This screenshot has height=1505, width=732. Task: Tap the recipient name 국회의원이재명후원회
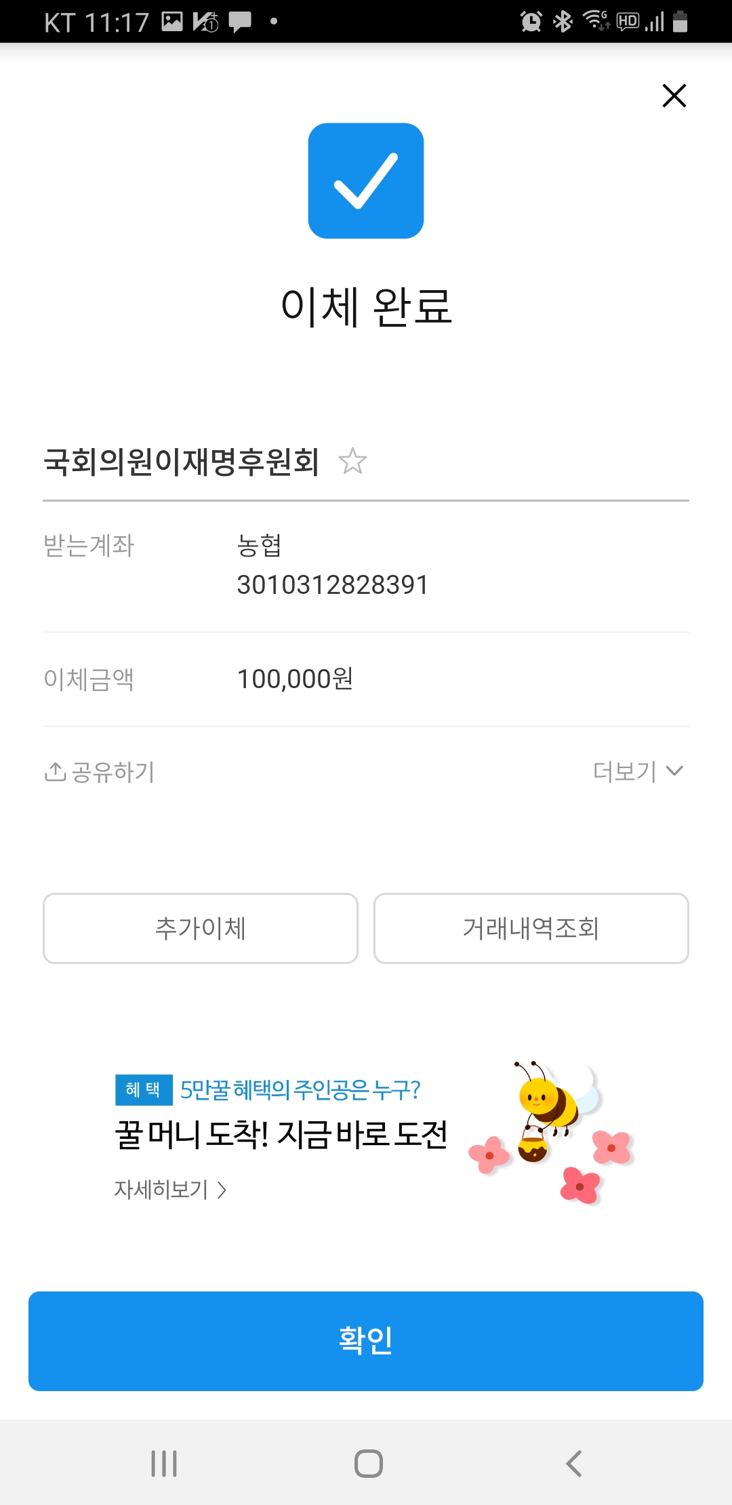[181, 462]
